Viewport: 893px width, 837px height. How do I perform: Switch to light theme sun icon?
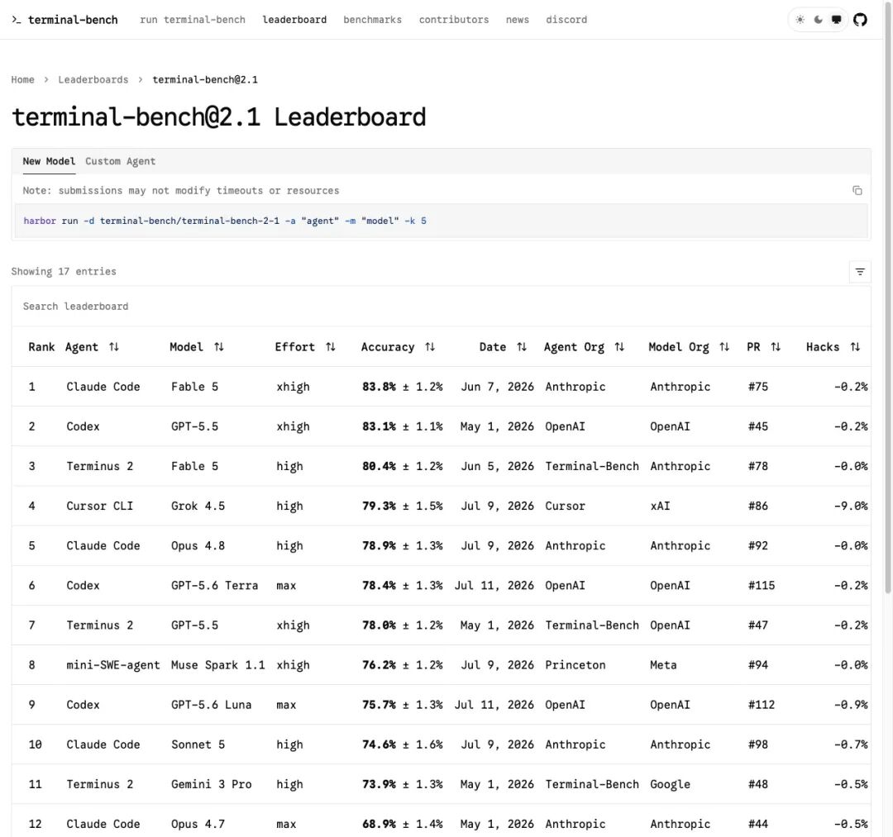tap(800, 20)
